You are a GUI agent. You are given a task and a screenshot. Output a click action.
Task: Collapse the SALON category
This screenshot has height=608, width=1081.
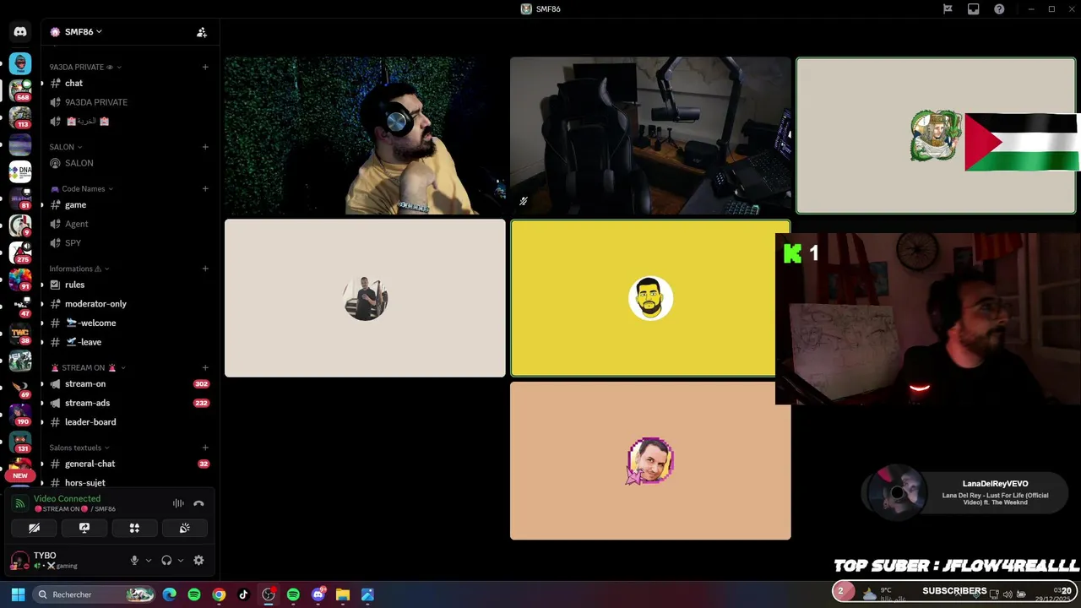(66, 147)
